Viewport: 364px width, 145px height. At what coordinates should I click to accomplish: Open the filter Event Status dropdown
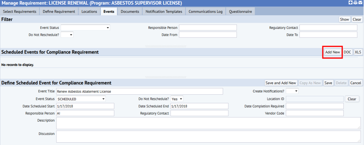coord(86,28)
